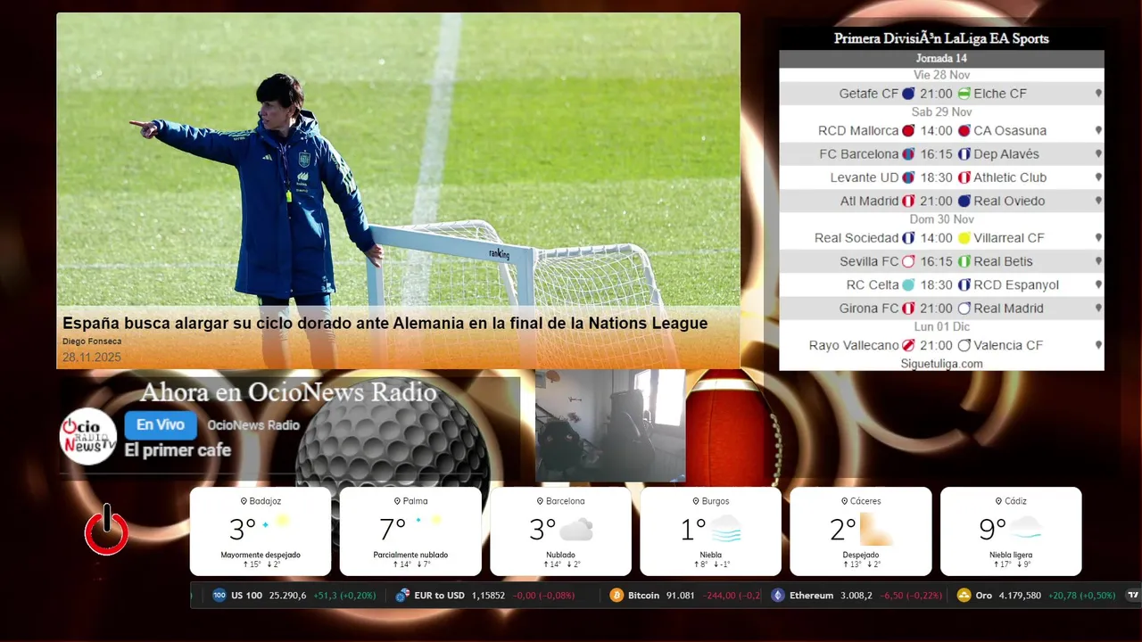Viewport: 1142px width, 642px height.
Task: Click the FC Barcelona team crest
Action: pos(908,154)
